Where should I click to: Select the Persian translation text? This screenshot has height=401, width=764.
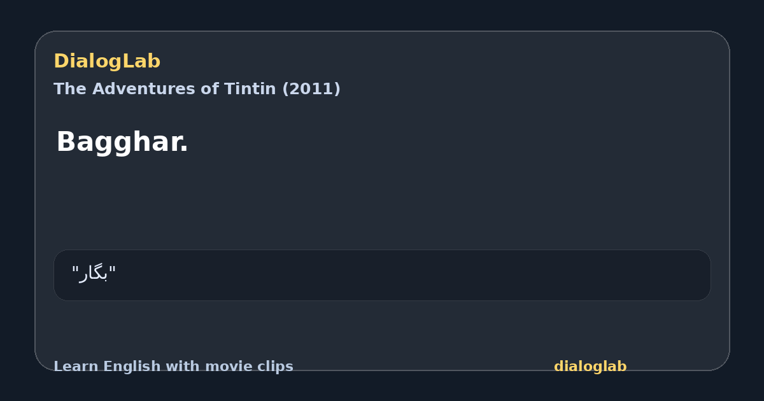click(94, 274)
